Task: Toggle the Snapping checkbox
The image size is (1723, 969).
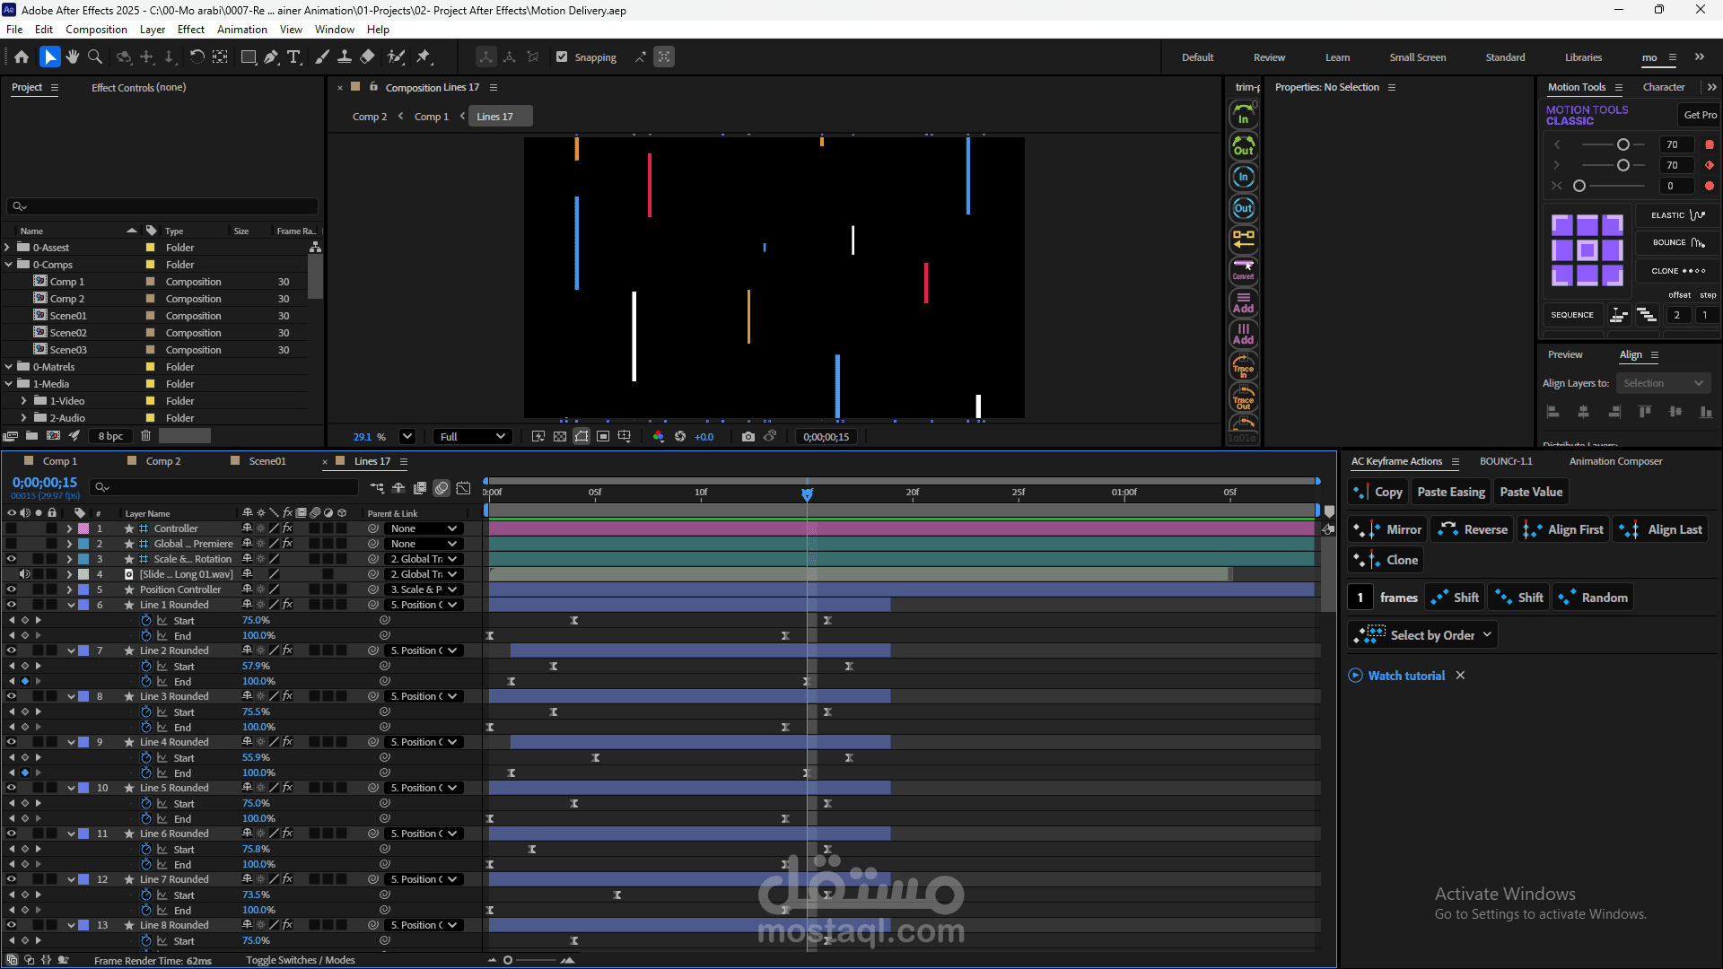Action: 562,57
